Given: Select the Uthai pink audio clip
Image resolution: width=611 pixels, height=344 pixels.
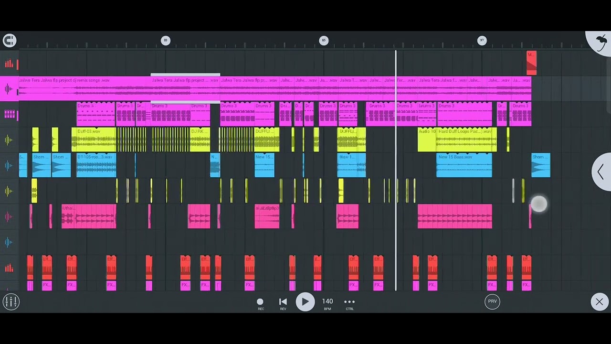Looking at the screenshot, I should point(89,216).
